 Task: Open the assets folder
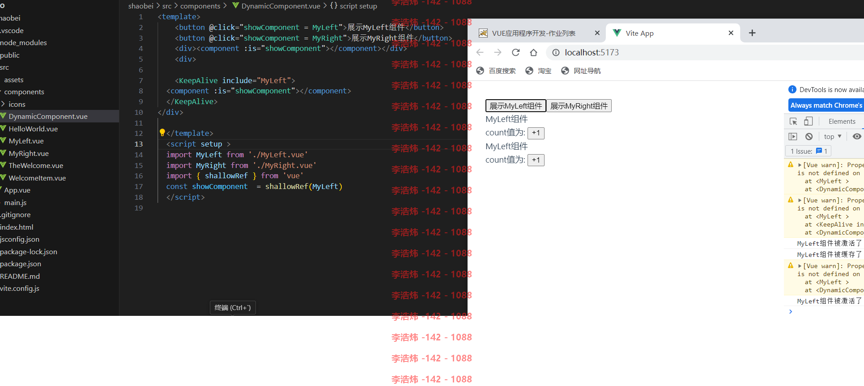[x=14, y=80]
